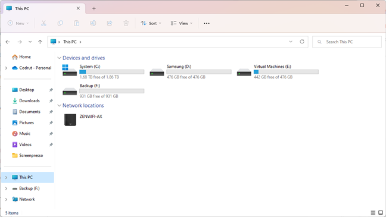The width and height of the screenshot is (386, 217).
Task: Click System (C:) storage usage bar
Action: 112,72
